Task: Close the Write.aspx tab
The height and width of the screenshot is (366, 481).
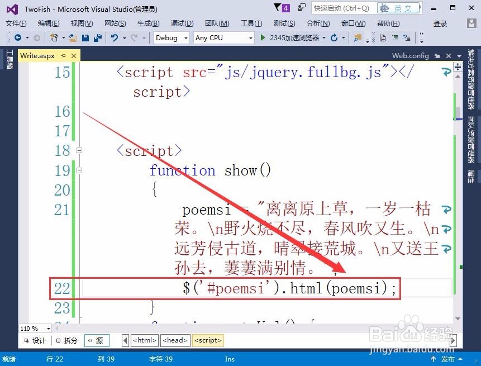Action: [x=74, y=55]
